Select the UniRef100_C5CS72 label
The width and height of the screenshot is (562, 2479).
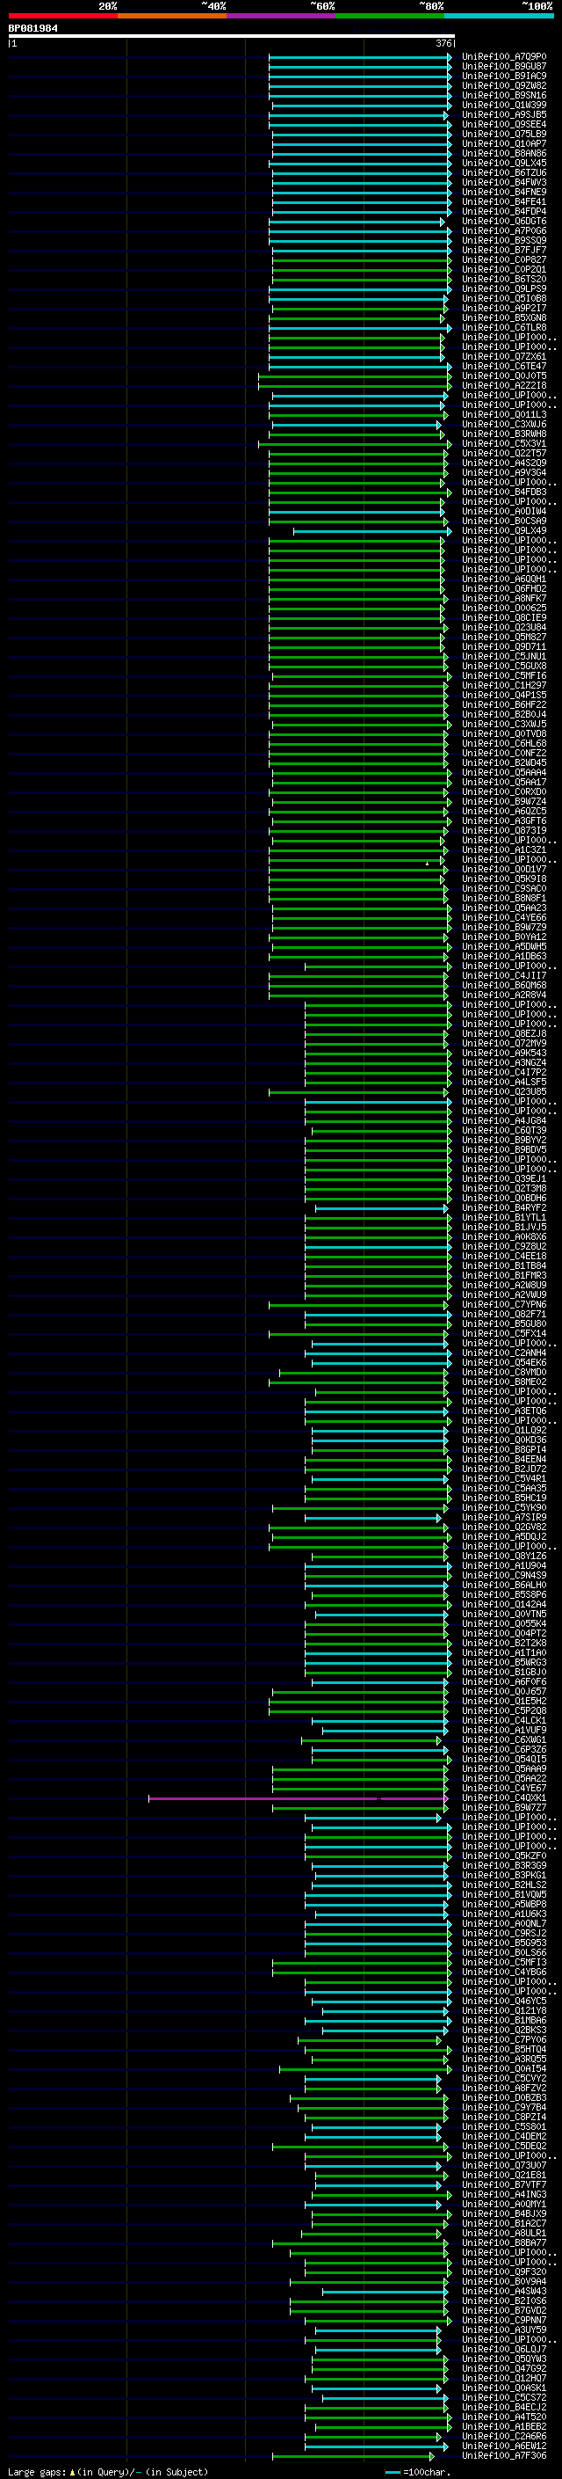[x=503, y=2397]
